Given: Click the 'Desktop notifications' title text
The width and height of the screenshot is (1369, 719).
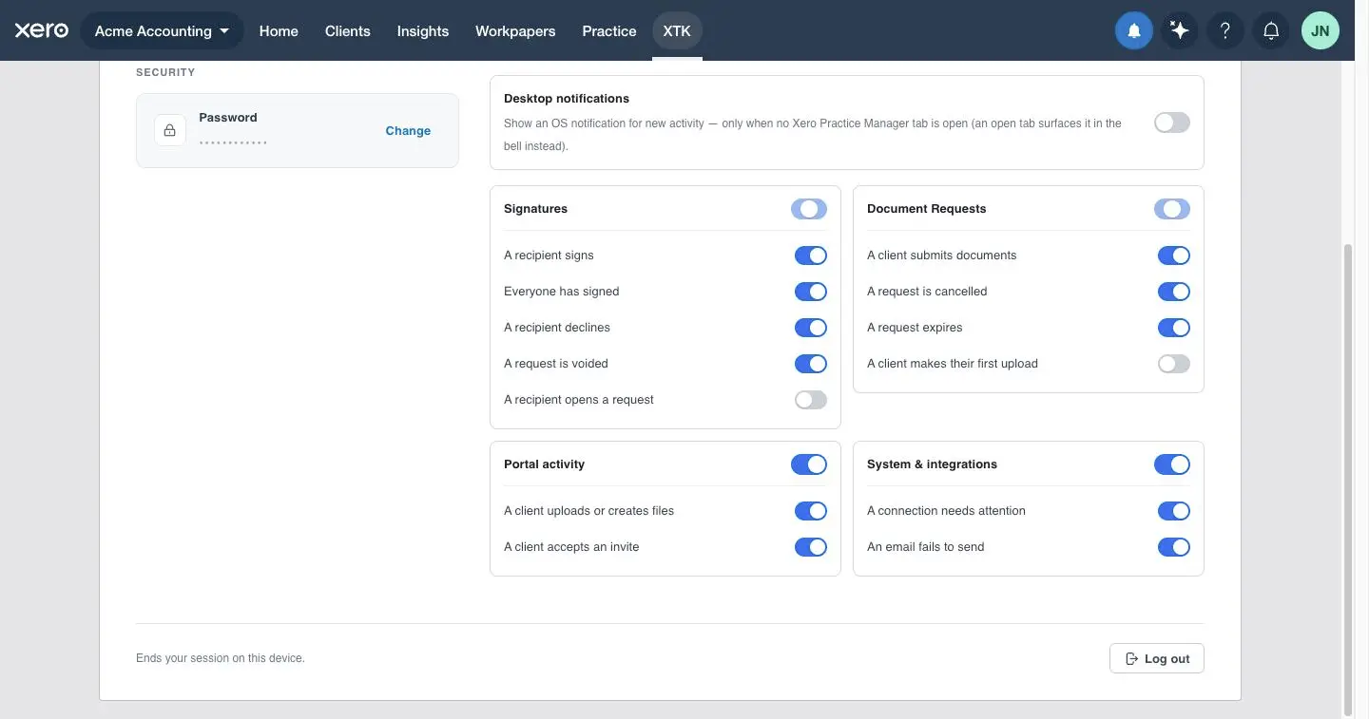Looking at the screenshot, I should point(567,99).
